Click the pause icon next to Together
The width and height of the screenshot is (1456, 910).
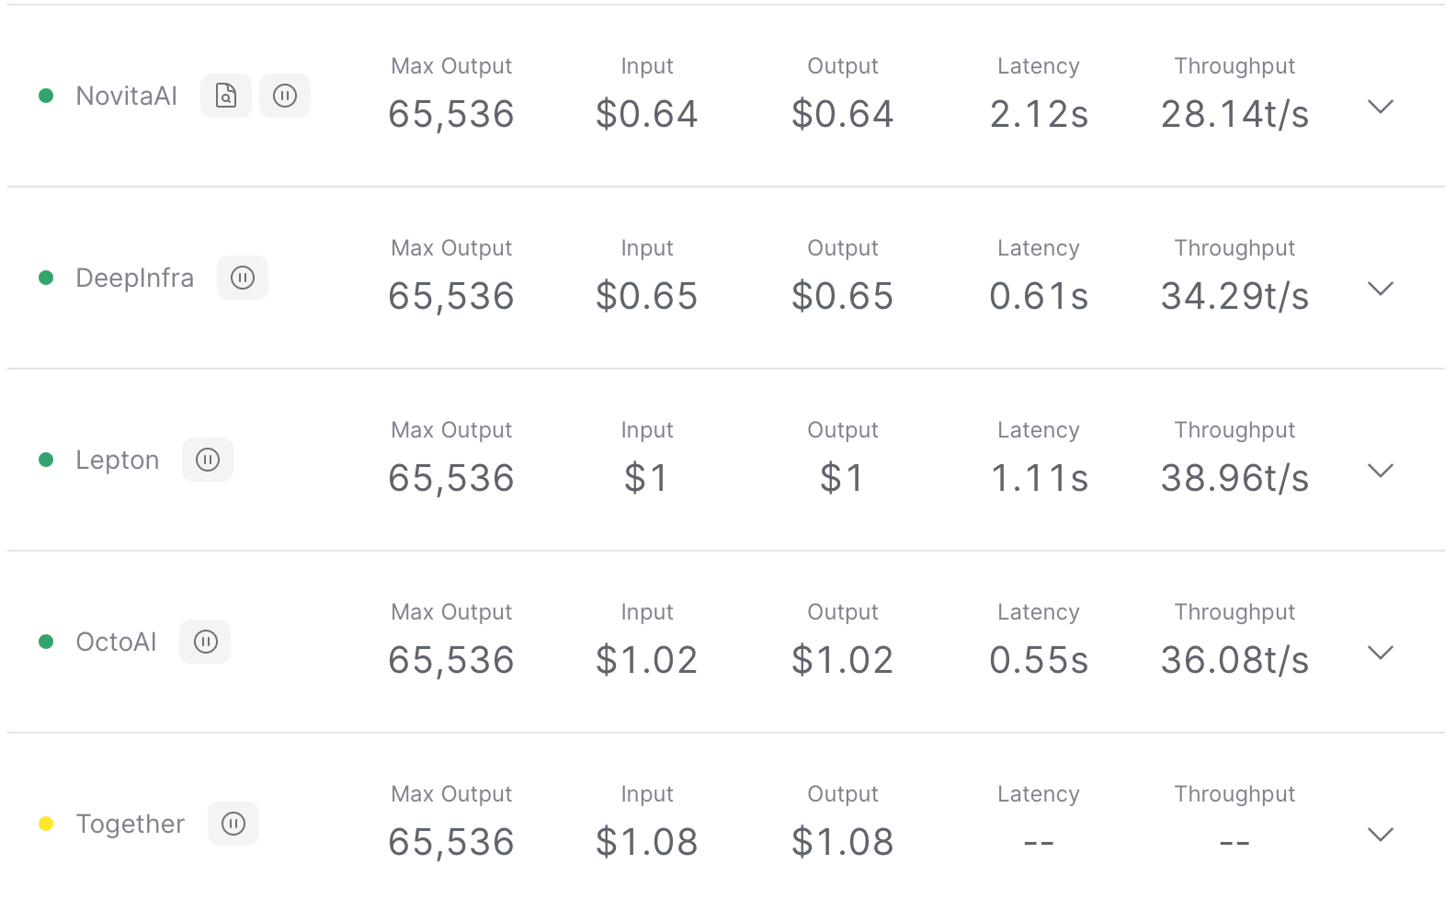[233, 824]
